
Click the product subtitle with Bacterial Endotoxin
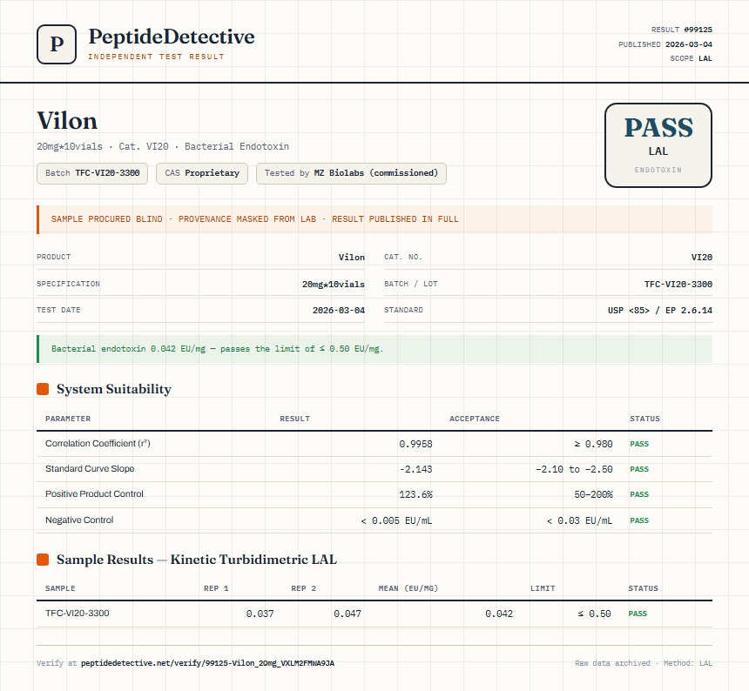tap(163, 146)
